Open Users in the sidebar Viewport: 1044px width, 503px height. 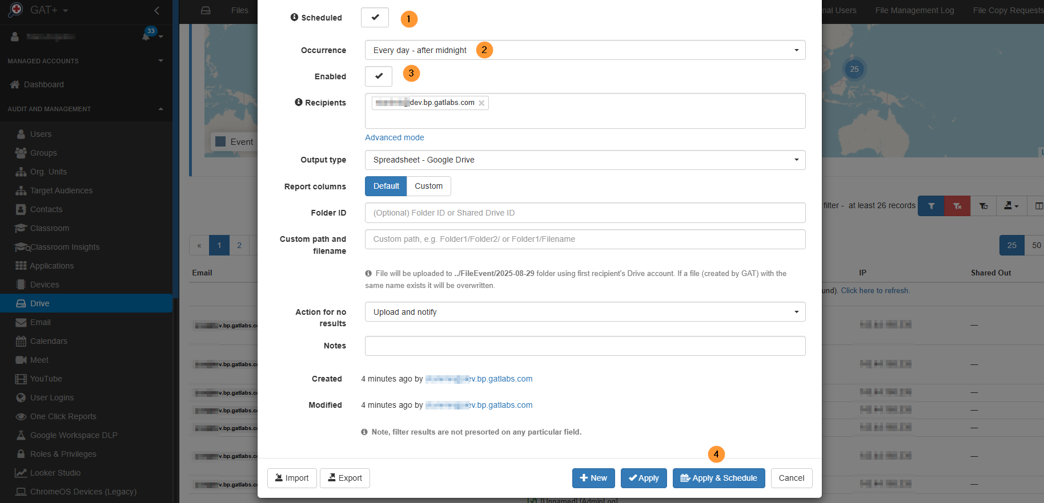(41, 134)
